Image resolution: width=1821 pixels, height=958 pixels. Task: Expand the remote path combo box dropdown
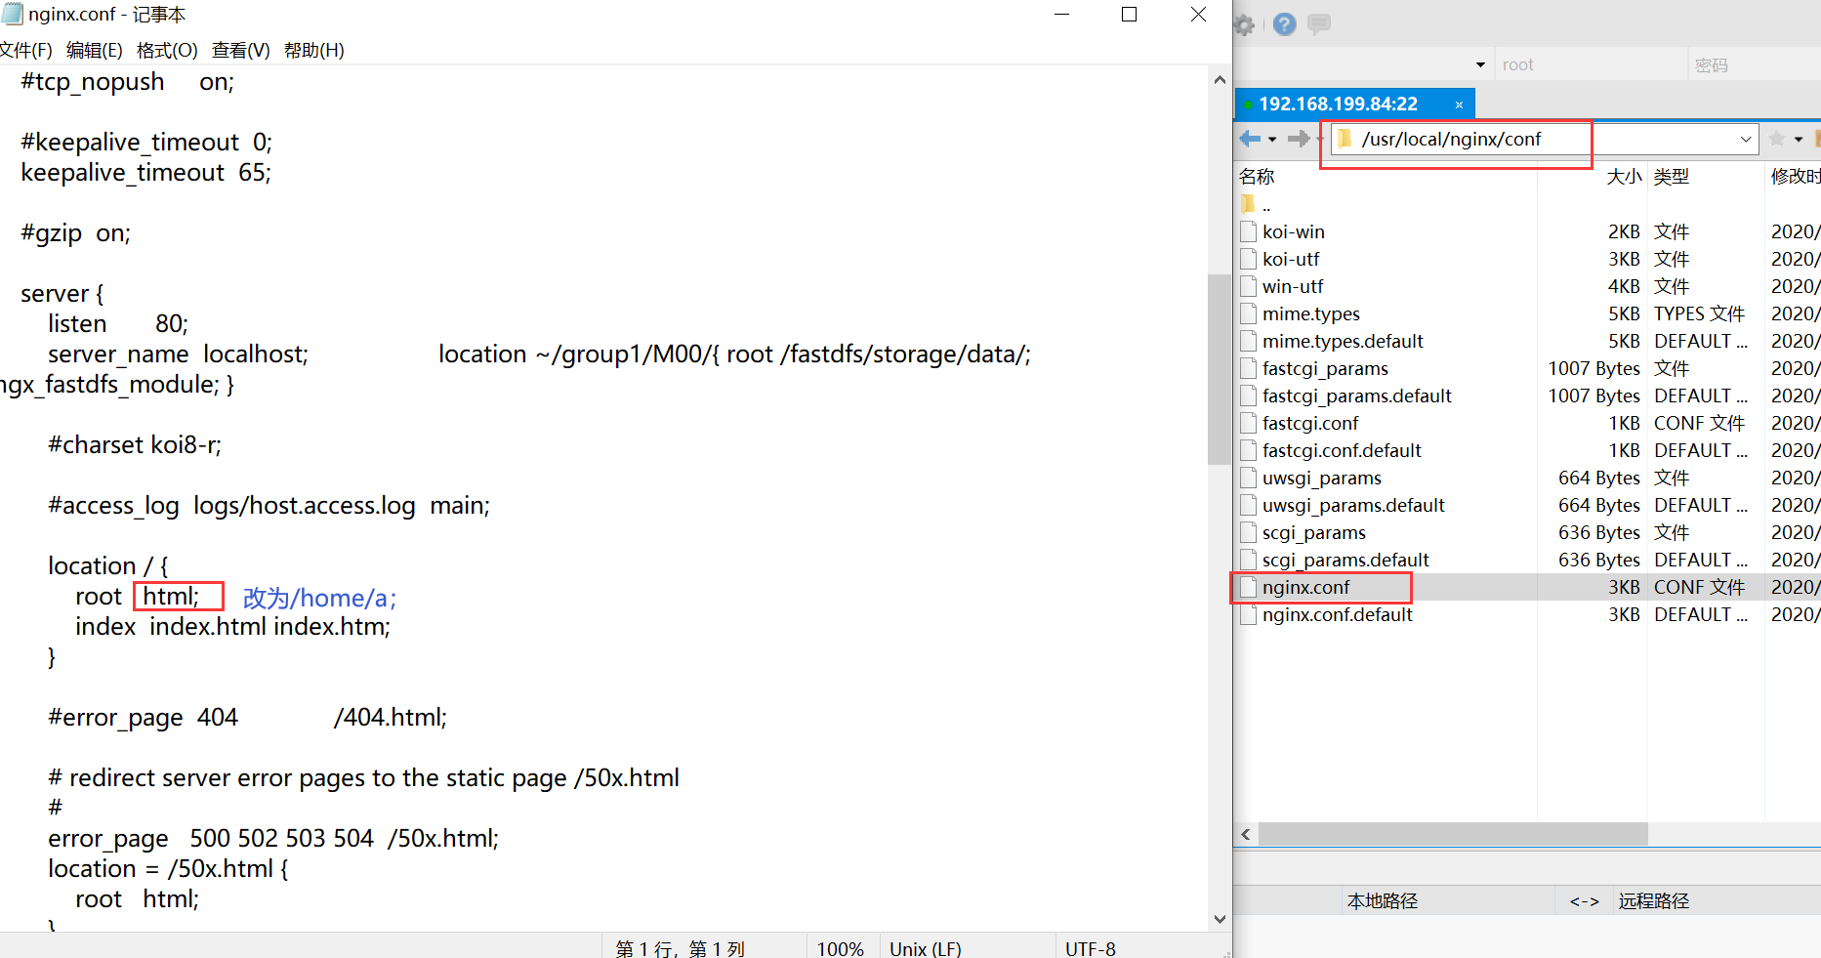tap(1746, 140)
